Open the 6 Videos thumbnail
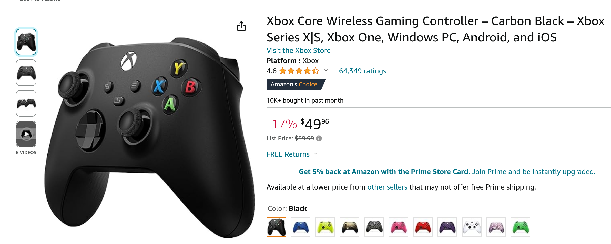This screenshot has width=611, height=244. click(x=26, y=134)
